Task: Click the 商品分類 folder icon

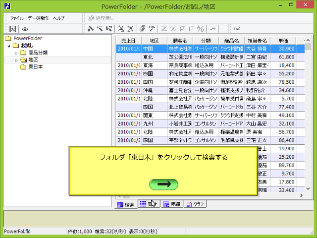Action: coord(23,53)
